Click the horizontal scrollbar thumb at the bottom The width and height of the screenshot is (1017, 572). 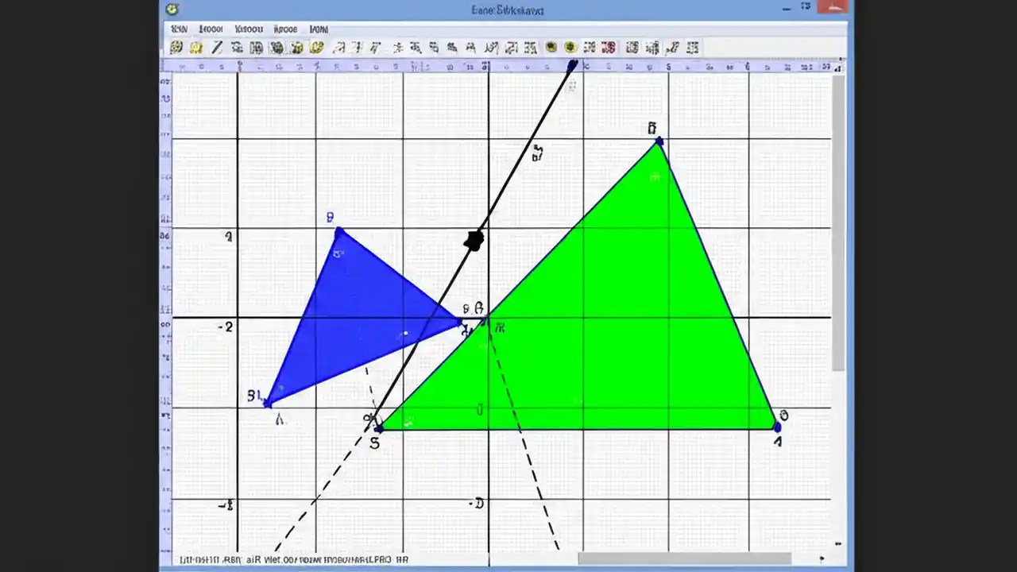685,559
